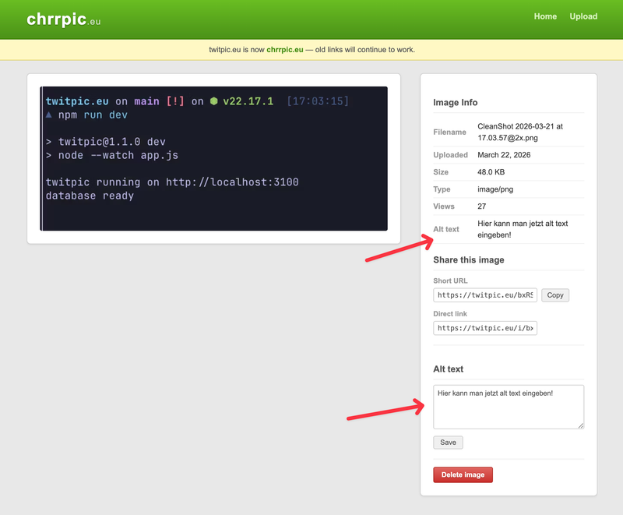Screen dimensions: 623x515
Task: Select the Direct link input field
Action: [485, 328]
